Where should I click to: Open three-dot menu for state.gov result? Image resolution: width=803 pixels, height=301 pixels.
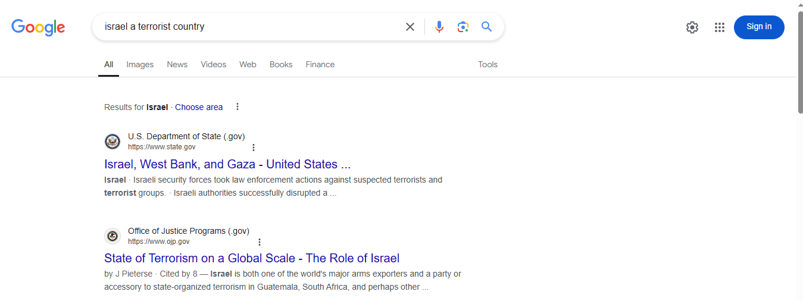(x=254, y=148)
